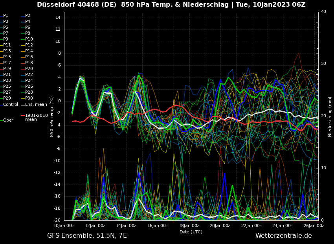Click the P16 legend entry

29,57
